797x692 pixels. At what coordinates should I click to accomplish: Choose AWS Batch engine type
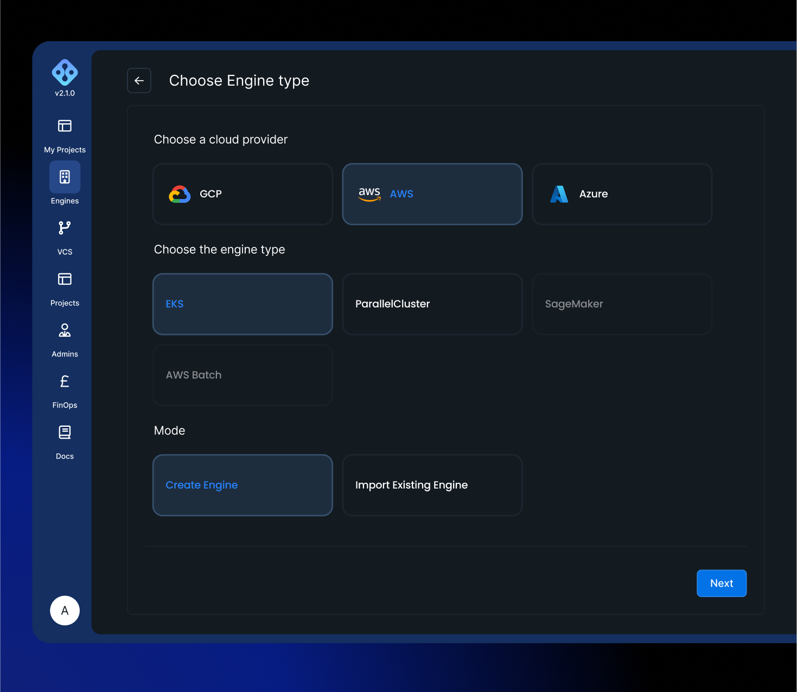(243, 375)
